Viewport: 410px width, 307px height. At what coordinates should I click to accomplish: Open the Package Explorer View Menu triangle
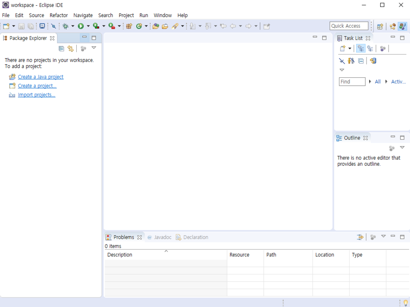(94, 48)
